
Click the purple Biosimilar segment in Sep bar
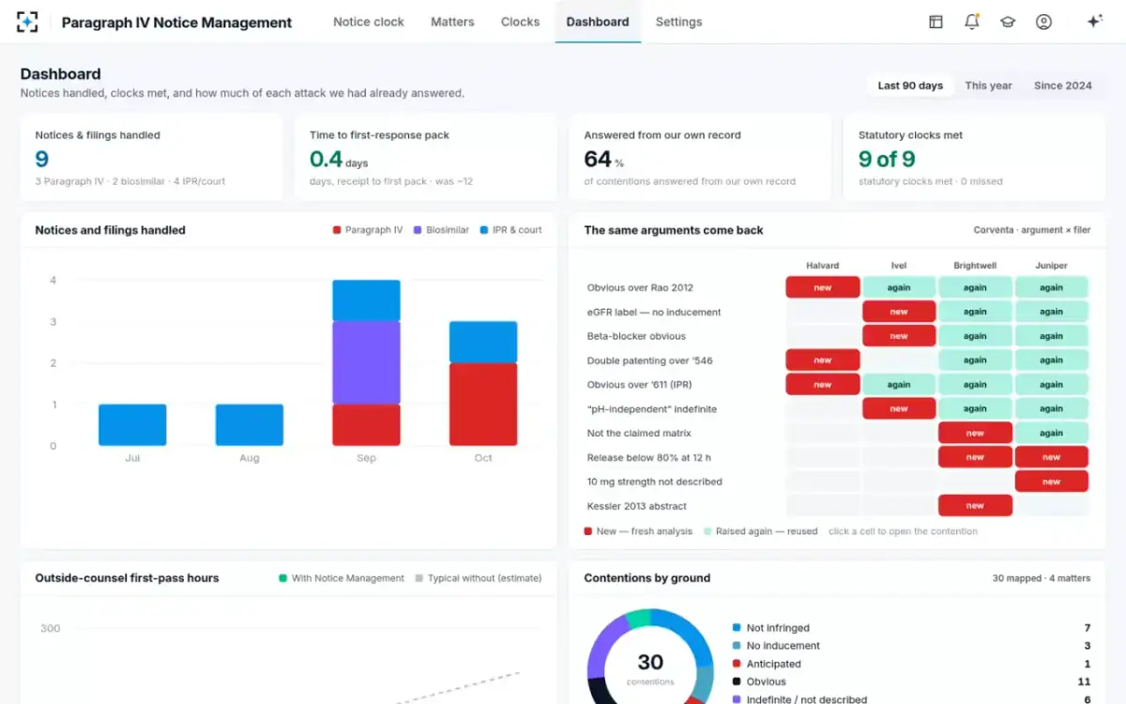click(366, 362)
